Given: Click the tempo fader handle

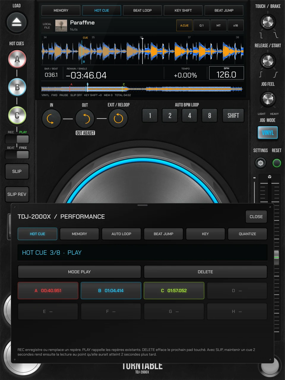Looking at the screenshot, I should (x=276, y=257).
